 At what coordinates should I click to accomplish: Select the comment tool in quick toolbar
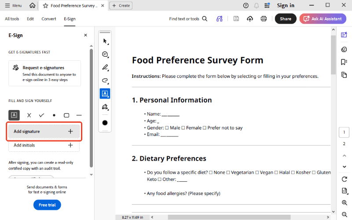pos(105,54)
